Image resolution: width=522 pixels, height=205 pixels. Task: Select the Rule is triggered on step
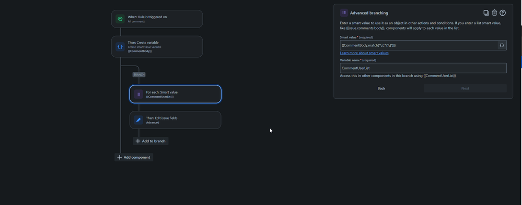coord(157,19)
